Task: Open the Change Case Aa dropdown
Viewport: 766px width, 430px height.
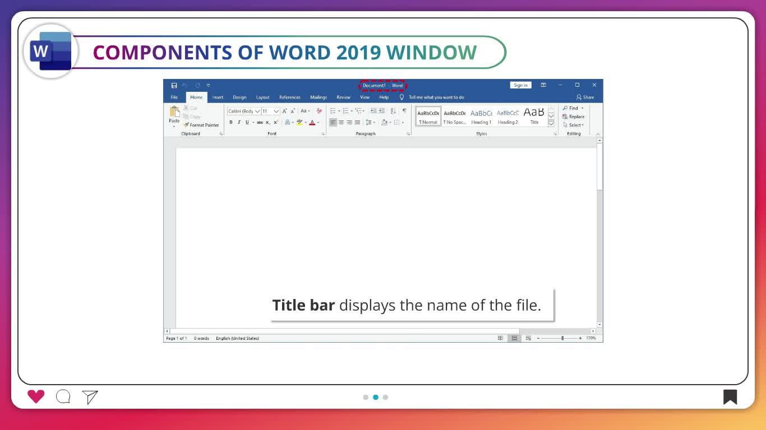Action: coord(305,111)
